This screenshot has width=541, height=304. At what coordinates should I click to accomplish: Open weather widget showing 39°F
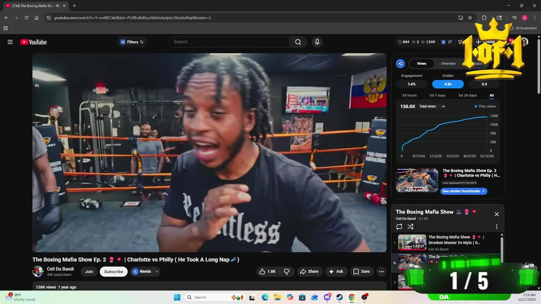21,297
